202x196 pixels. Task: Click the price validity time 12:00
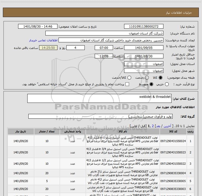click(104, 56)
